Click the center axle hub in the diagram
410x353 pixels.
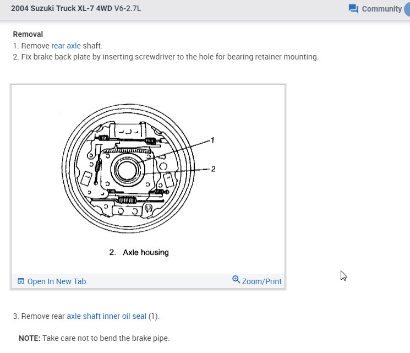pyautogui.click(x=127, y=170)
